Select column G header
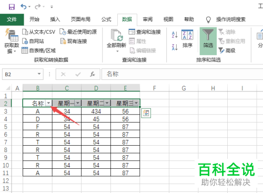 pyautogui.click(x=184, y=88)
